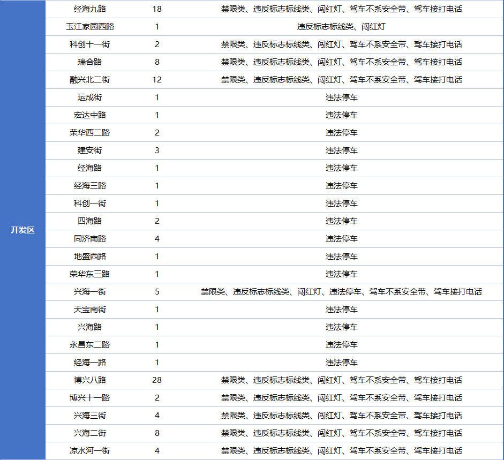Select the 宏达中路 road cell
Viewport: 504px width, 460px height.
[x=89, y=115]
